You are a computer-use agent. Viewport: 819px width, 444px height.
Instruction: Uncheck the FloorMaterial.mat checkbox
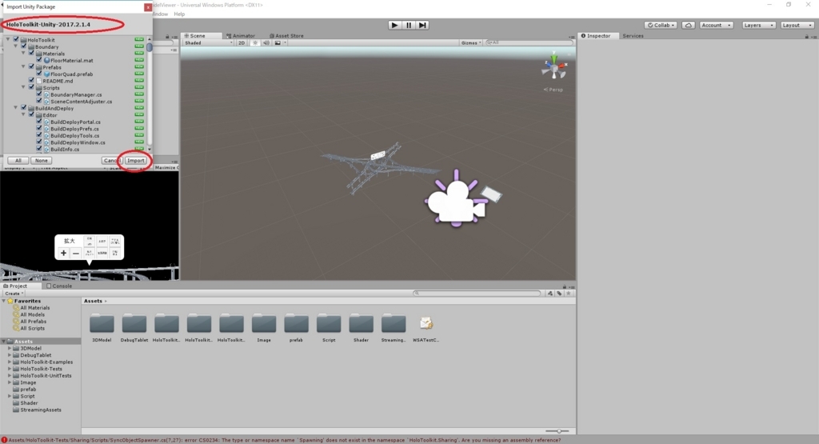39,60
